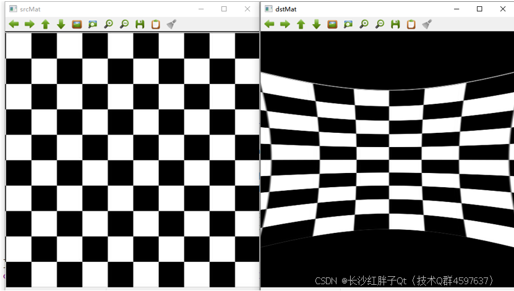Pan up in the dstMat window
This screenshot has height=291, width=514.
coord(301,24)
